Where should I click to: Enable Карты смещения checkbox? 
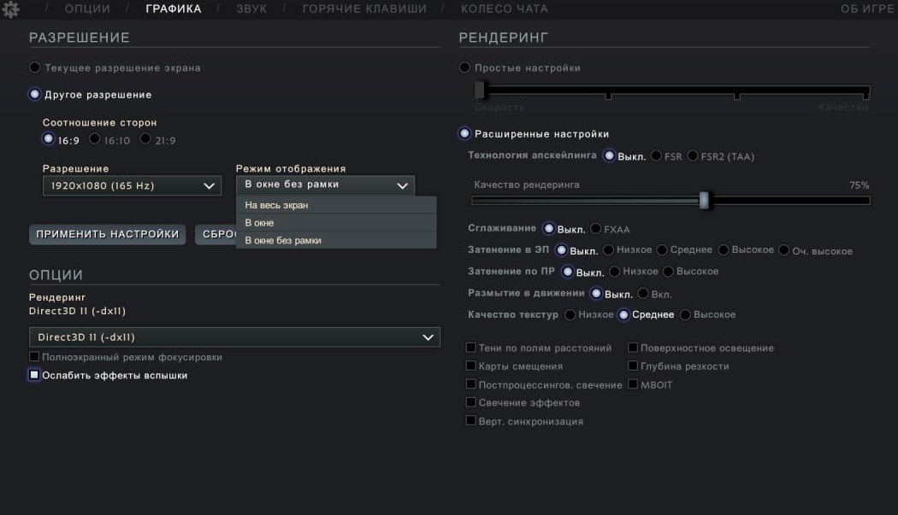coord(470,365)
